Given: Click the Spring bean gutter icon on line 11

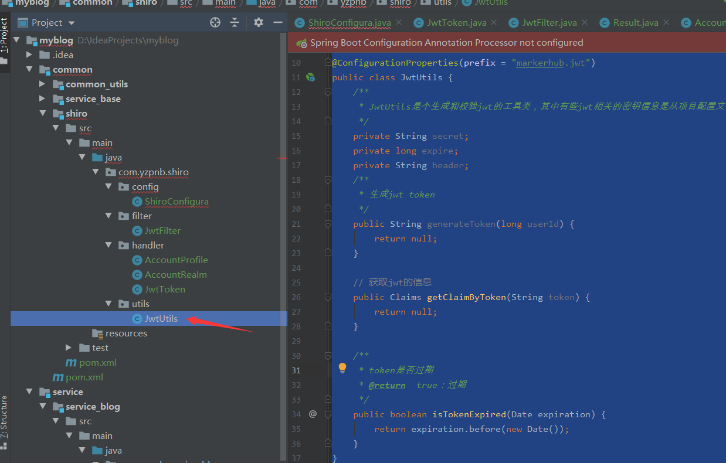Looking at the screenshot, I should pos(311,77).
